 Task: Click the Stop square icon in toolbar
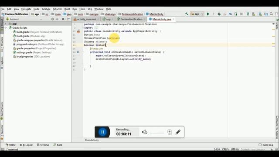(241, 14)
